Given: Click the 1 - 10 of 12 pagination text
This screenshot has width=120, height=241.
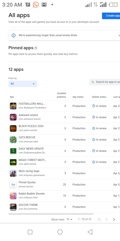Looking at the screenshot, I should pos(85,219).
